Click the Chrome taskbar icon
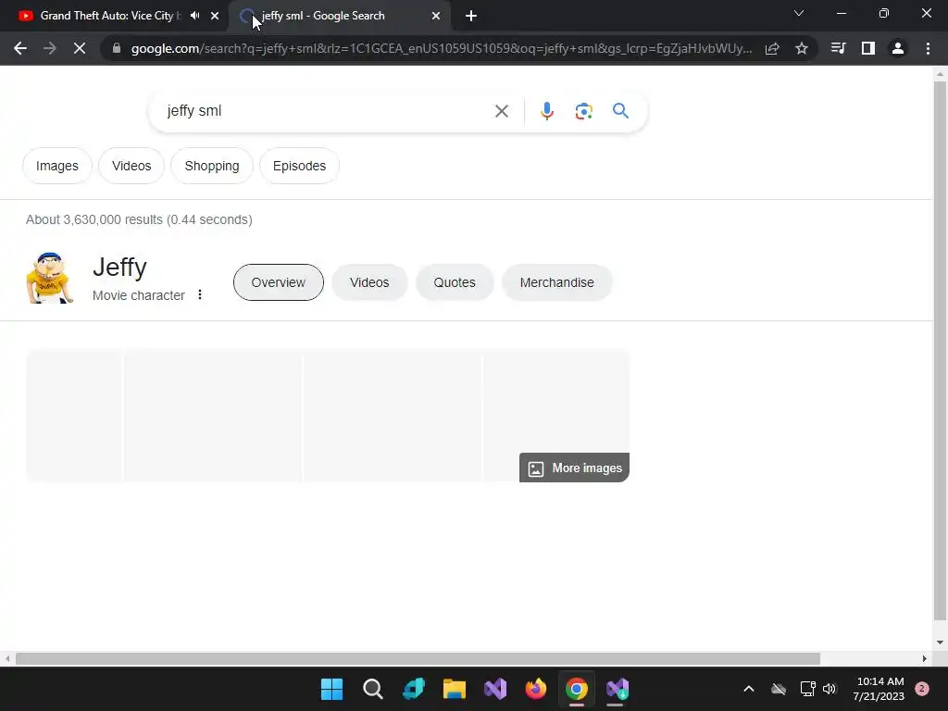Screen dimensions: 948x711 click(577, 689)
